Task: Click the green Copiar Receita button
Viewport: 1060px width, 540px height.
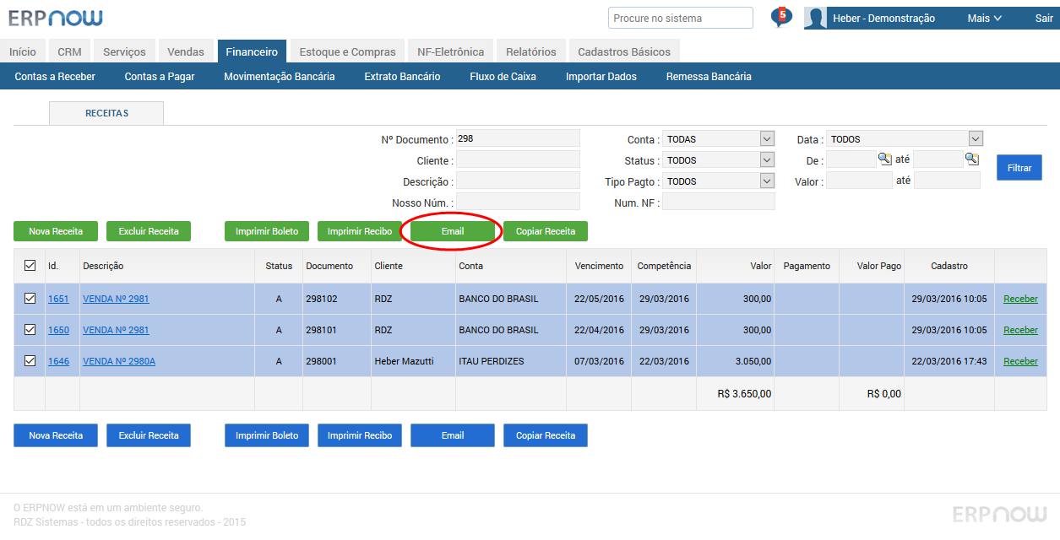Action: [546, 231]
